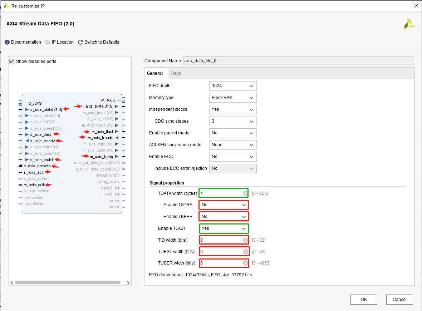Click the Switch to Defaults refresh icon
The height and width of the screenshot is (311, 422).
coord(80,42)
